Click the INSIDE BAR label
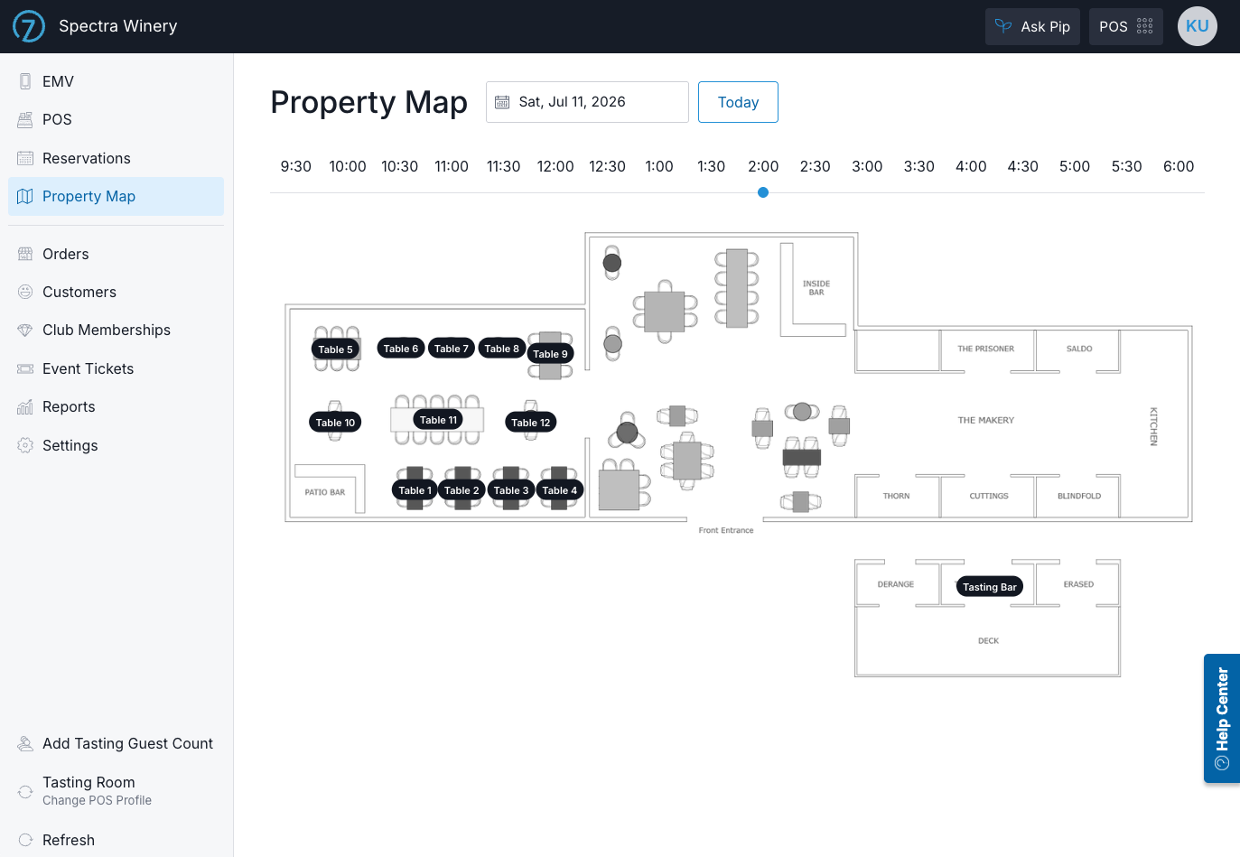Image resolution: width=1240 pixels, height=857 pixels. click(x=816, y=288)
